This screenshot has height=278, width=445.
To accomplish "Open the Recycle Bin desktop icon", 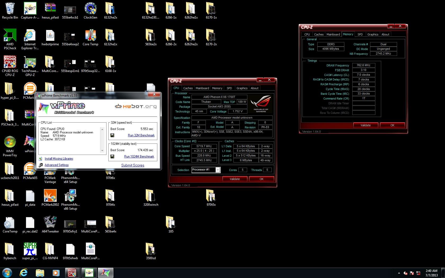I will pyautogui.click(x=10, y=11).
